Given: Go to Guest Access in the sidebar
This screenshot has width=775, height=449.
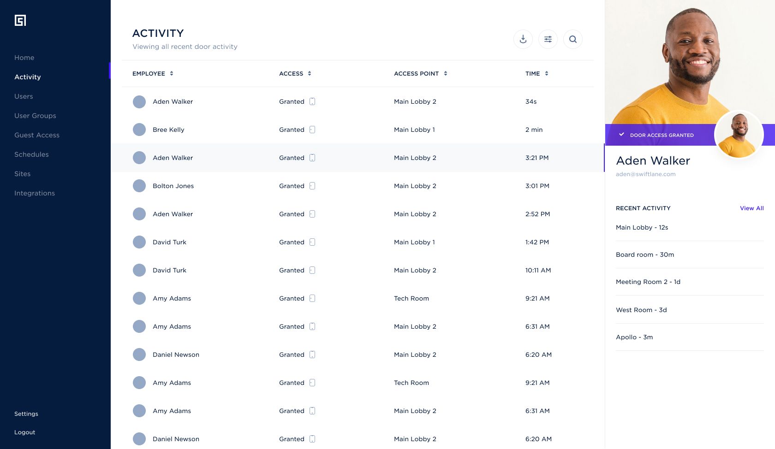Looking at the screenshot, I should pyautogui.click(x=37, y=135).
